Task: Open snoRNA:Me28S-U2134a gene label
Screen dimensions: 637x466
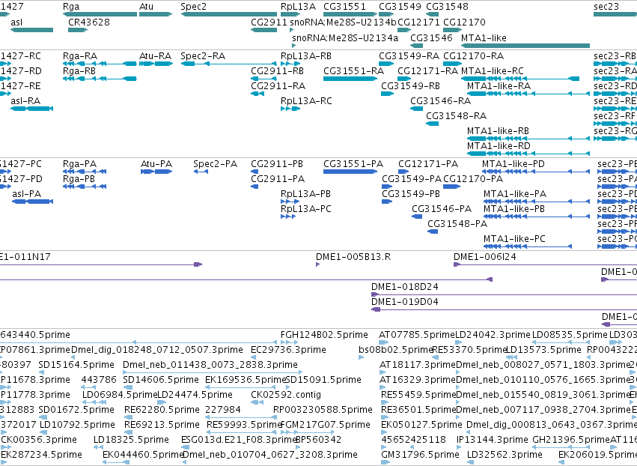Action: (x=345, y=37)
